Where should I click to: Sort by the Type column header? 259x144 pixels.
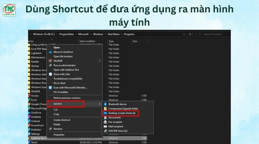click(x=111, y=41)
